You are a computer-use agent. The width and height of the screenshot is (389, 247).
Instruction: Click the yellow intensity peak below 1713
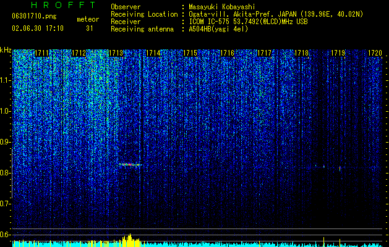130,240
